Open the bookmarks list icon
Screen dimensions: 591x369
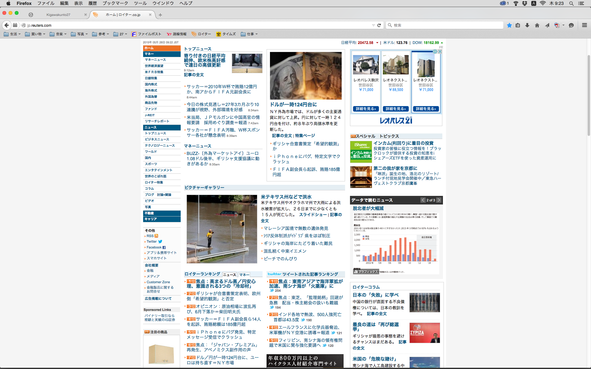click(518, 25)
